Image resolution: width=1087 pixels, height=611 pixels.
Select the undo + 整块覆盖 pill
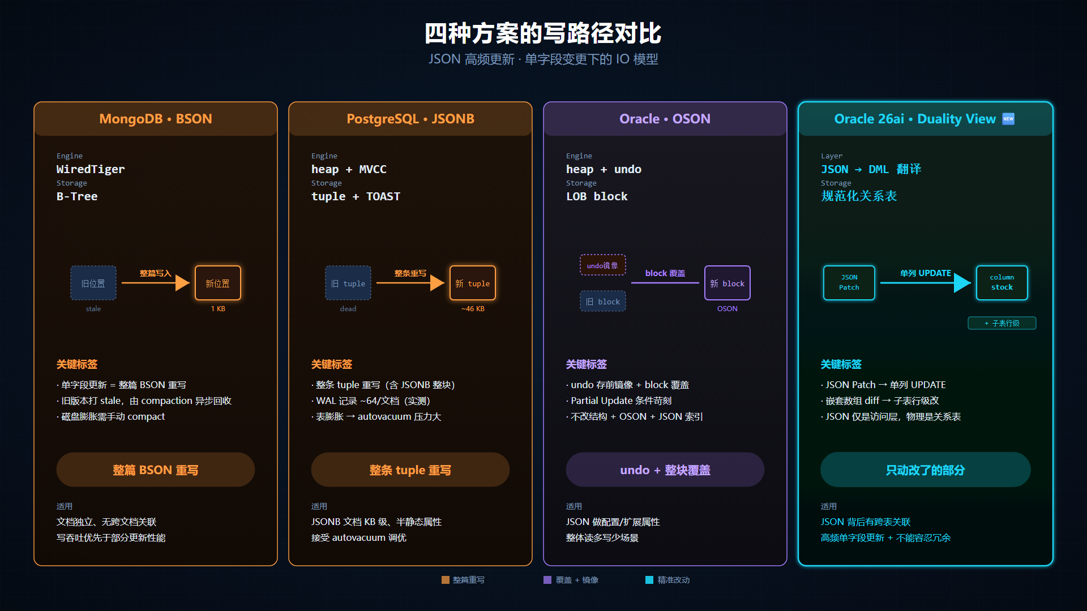click(x=665, y=470)
